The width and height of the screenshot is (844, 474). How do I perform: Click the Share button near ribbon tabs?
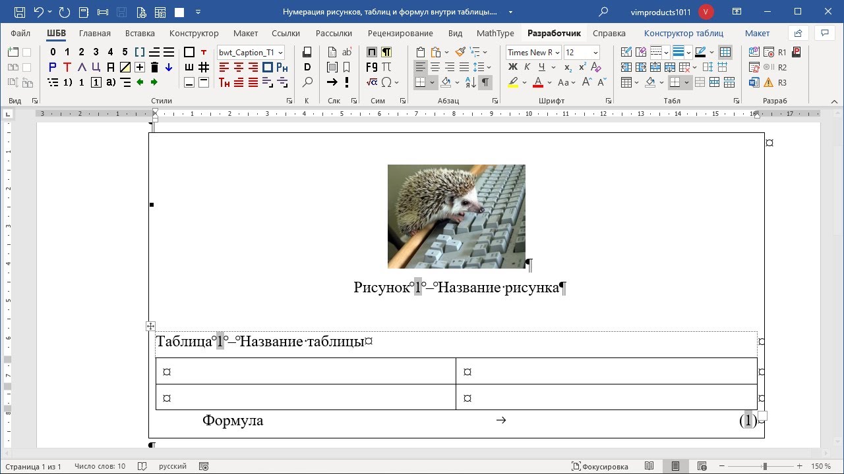click(798, 33)
